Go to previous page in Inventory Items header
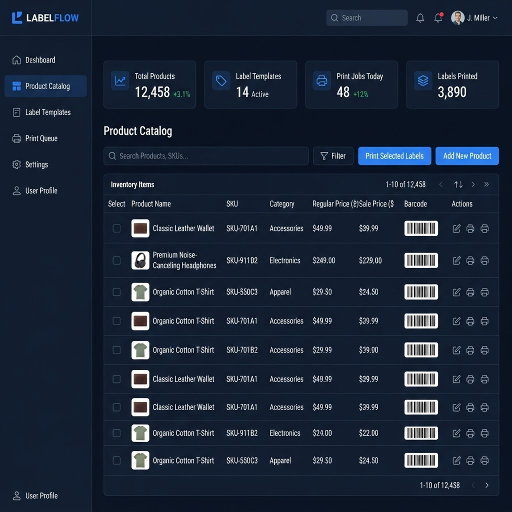512x512 pixels. point(441,184)
